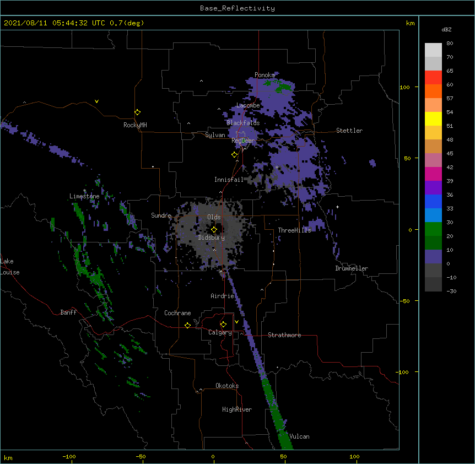Screen dimensions: 475x464
Task: Click the RockyMH label
Action: click(135, 125)
